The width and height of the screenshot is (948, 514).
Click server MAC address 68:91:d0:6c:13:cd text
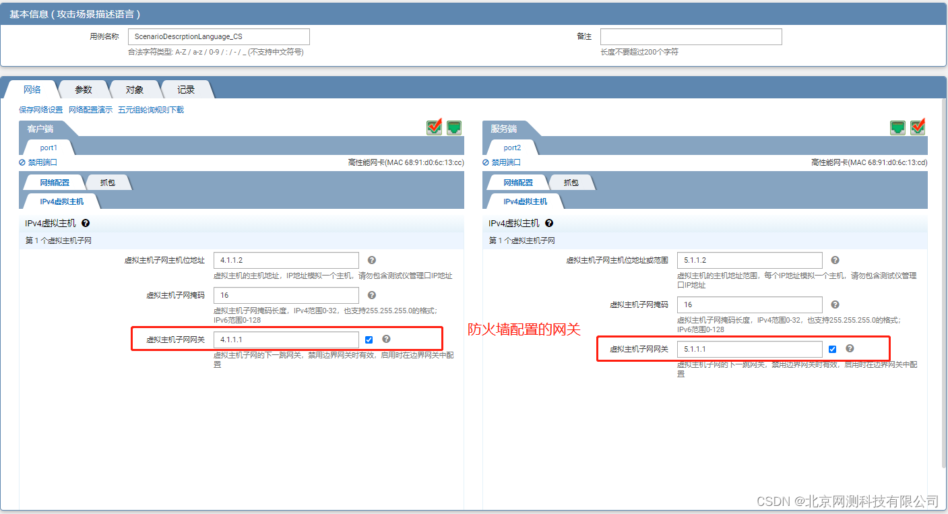(x=885, y=162)
